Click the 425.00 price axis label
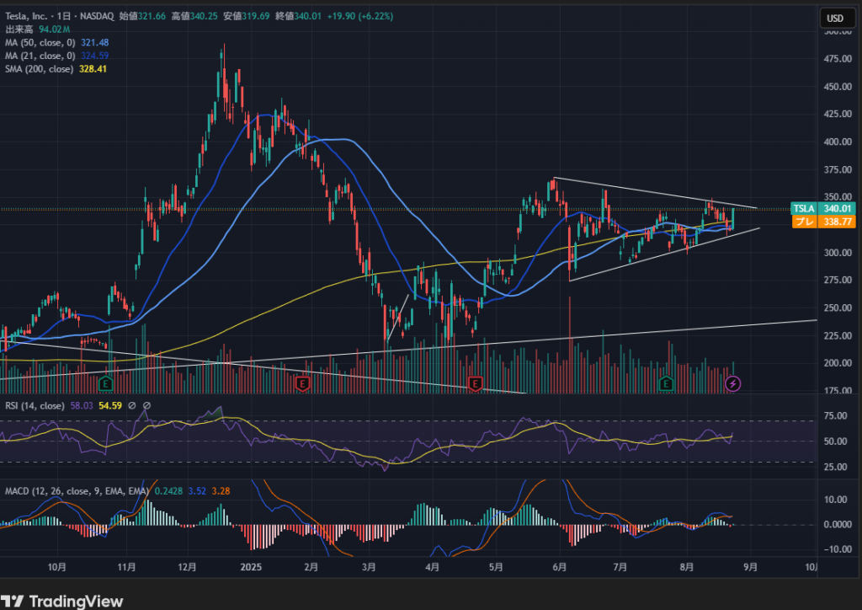This screenshot has height=610, width=862. click(838, 114)
